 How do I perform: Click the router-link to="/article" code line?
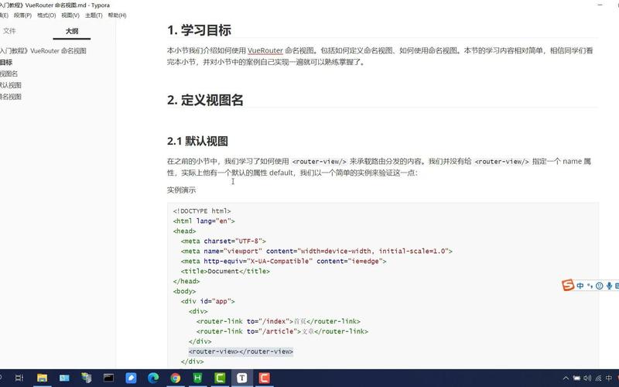[x=282, y=331]
